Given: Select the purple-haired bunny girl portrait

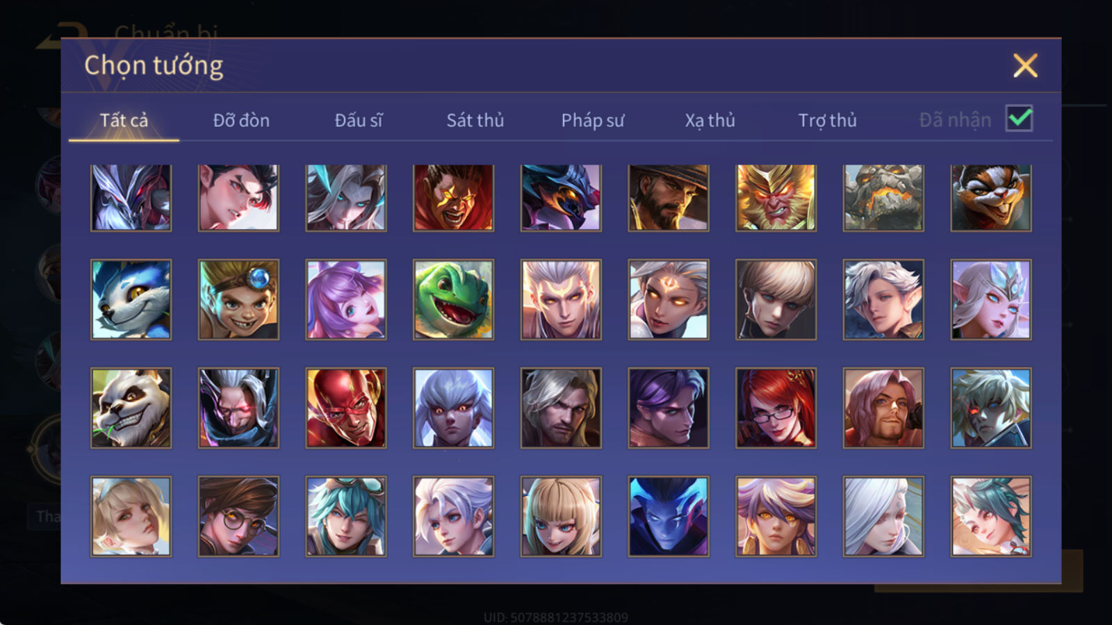Looking at the screenshot, I should [346, 299].
